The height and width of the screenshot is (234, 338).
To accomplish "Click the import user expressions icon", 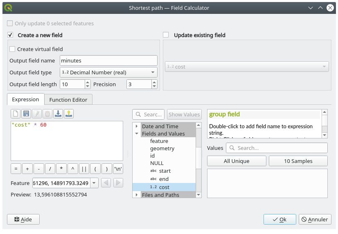I will (58, 114).
